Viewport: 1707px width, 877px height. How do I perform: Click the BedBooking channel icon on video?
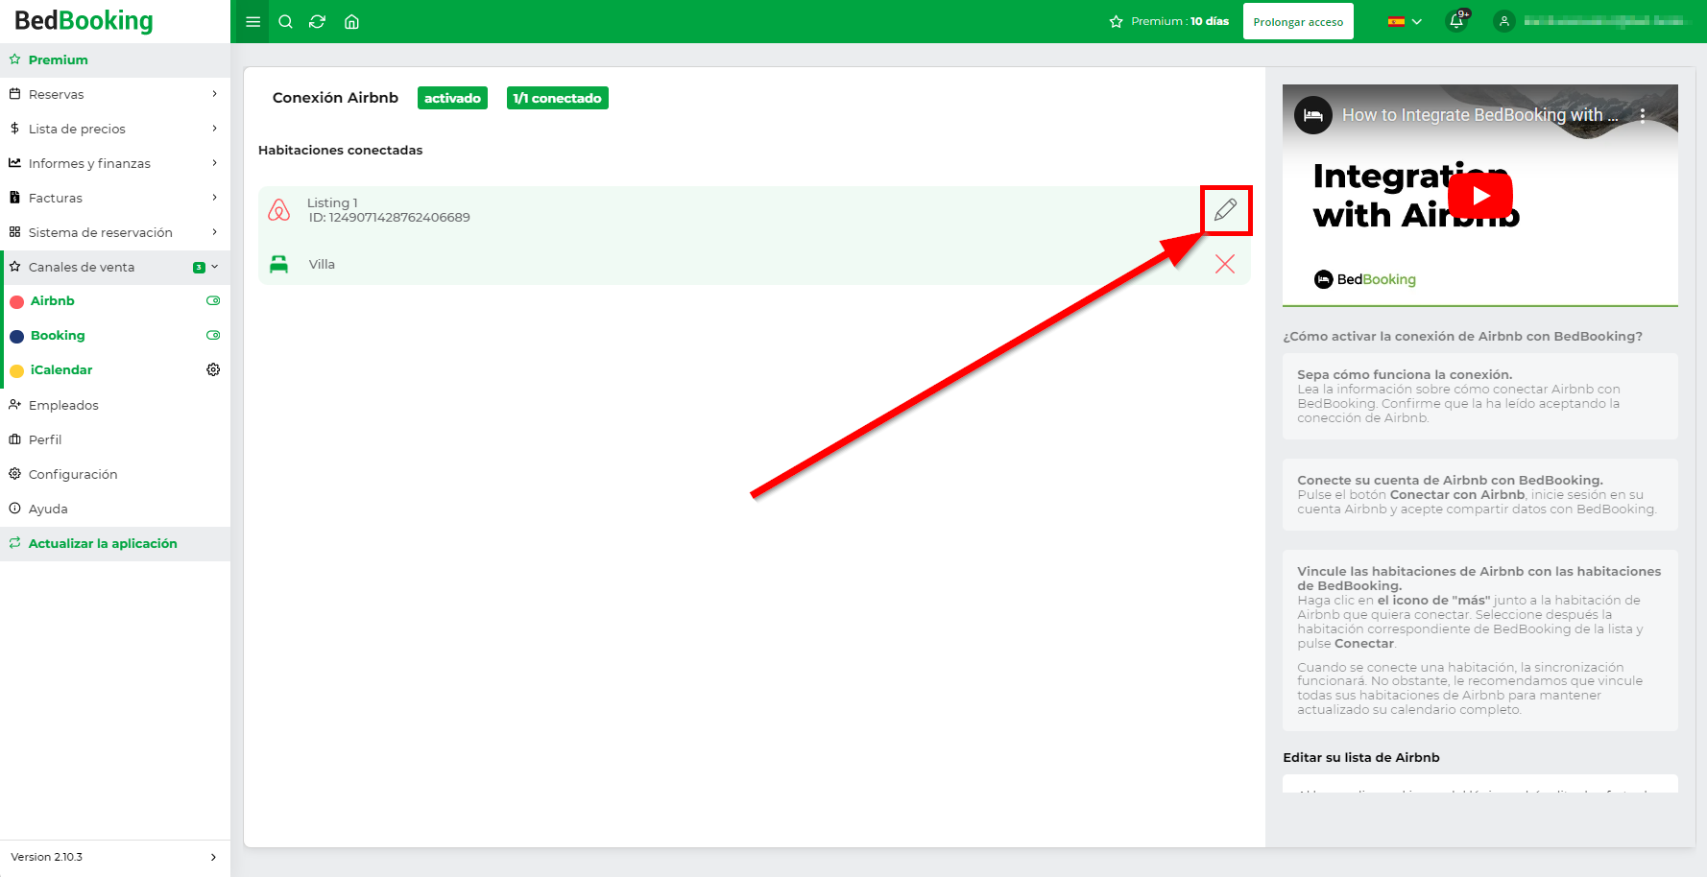[x=1313, y=115]
